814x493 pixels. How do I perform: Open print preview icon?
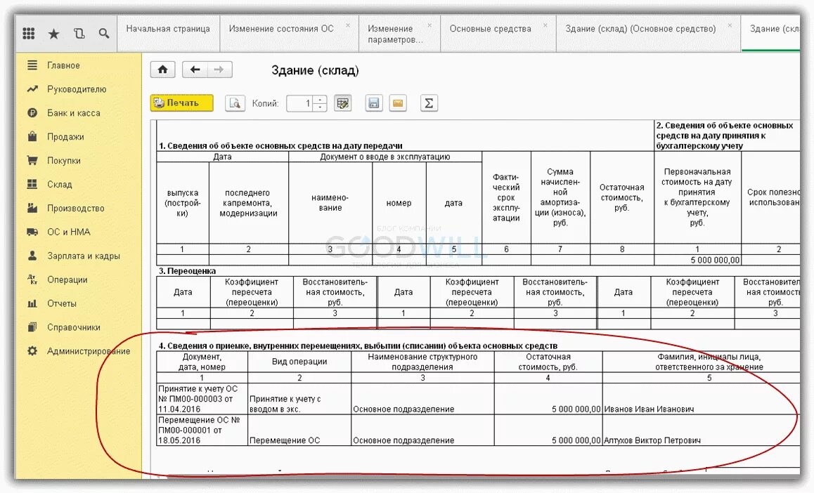tap(235, 103)
